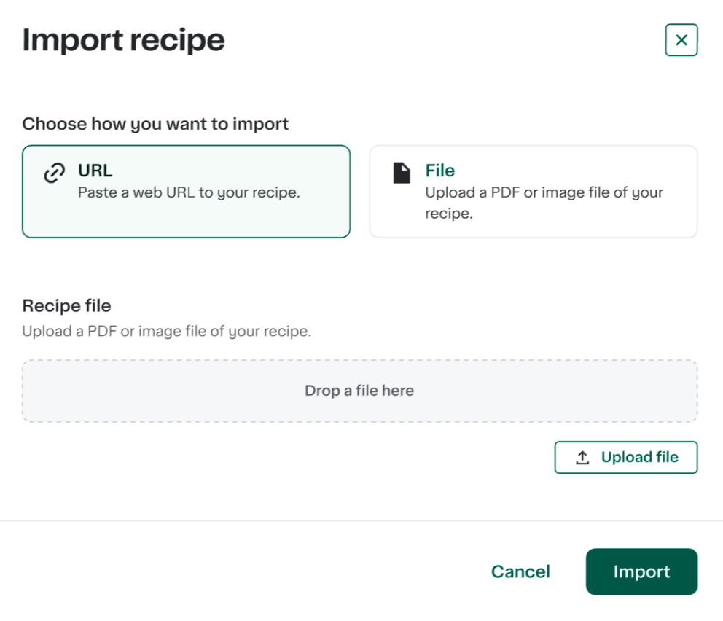The height and width of the screenshot is (621, 723).
Task: Click the green File label
Action: [x=440, y=171]
